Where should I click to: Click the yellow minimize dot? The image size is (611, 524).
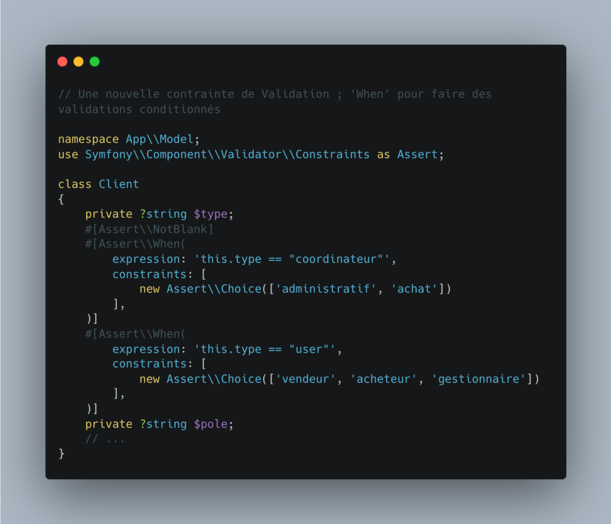[x=78, y=61]
